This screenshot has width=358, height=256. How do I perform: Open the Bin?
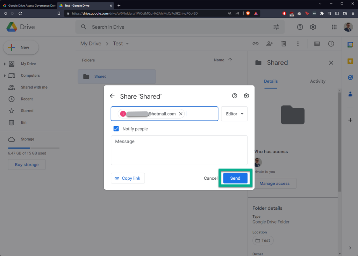coord(23,122)
